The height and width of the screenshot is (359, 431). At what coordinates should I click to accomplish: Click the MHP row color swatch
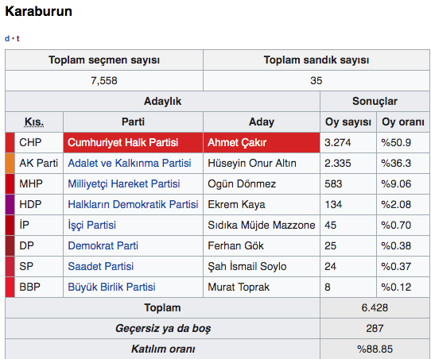[x=10, y=183]
